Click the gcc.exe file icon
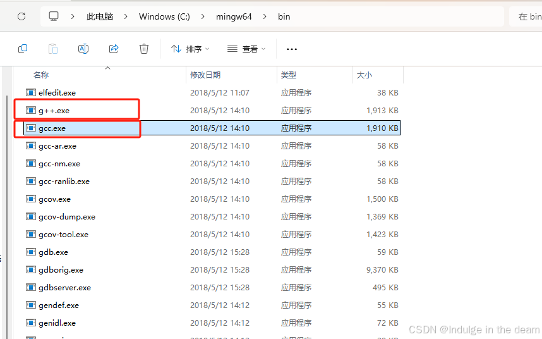Screen dimensions: 542x339 pyautogui.click(x=31, y=128)
